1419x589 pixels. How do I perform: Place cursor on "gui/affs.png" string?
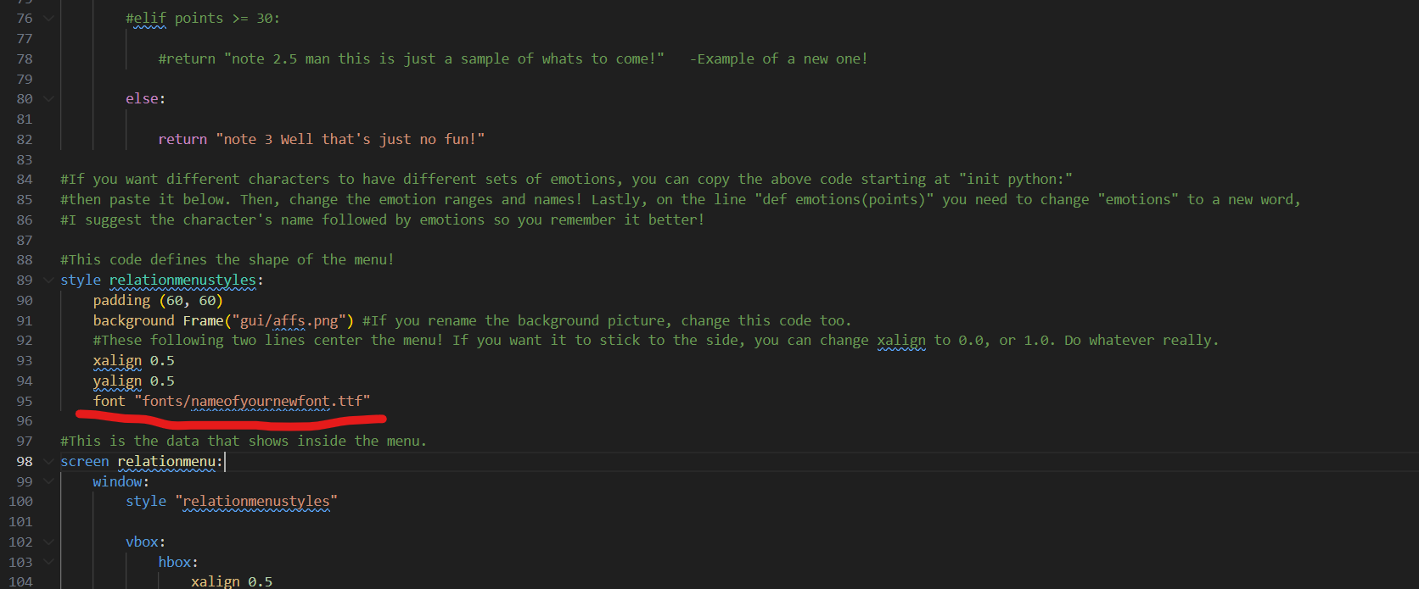pos(289,320)
